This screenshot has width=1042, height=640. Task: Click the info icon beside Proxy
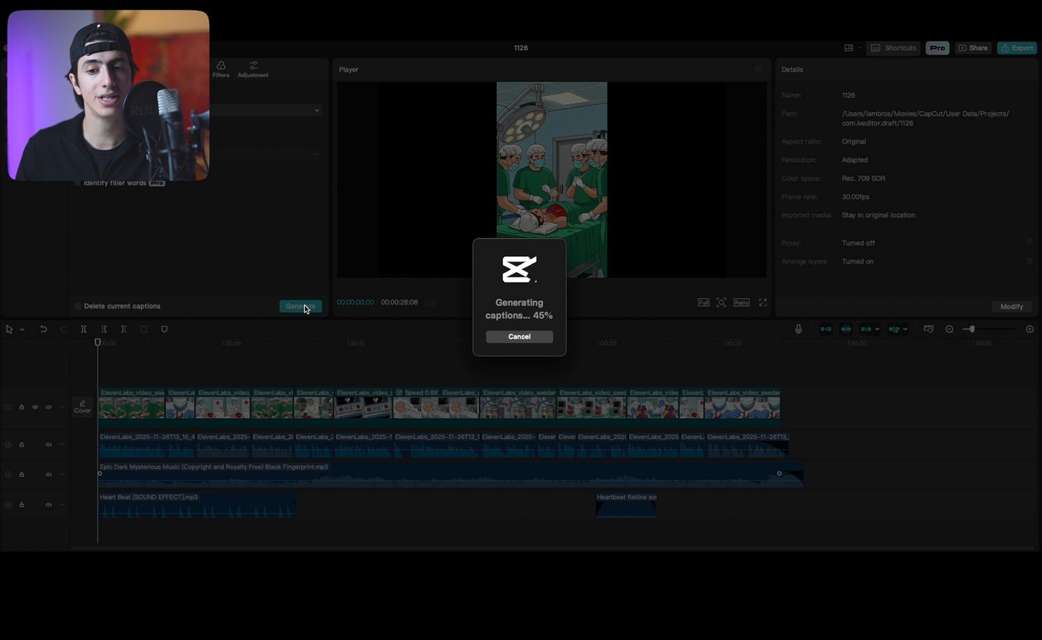1029,241
